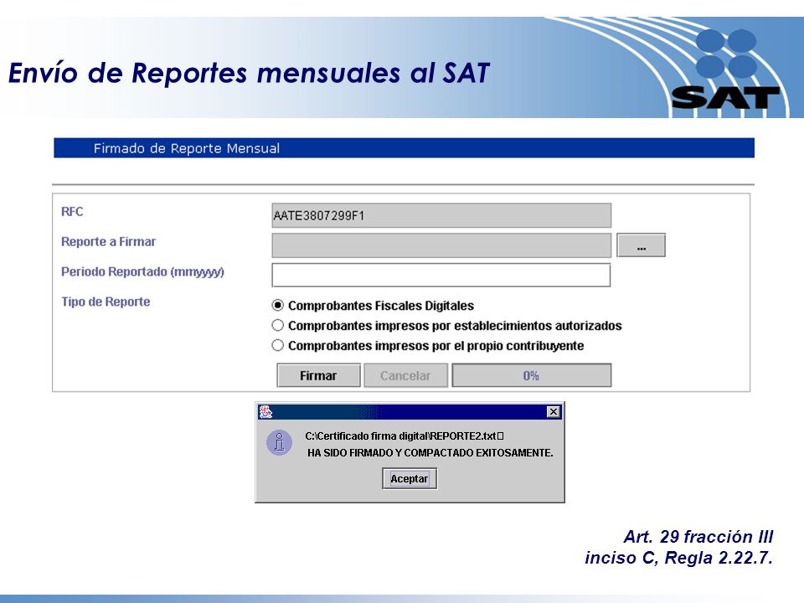The width and height of the screenshot is (804, 603).
Task: Focus the Periodo Reportado input field
Action: tap(441, 275)
